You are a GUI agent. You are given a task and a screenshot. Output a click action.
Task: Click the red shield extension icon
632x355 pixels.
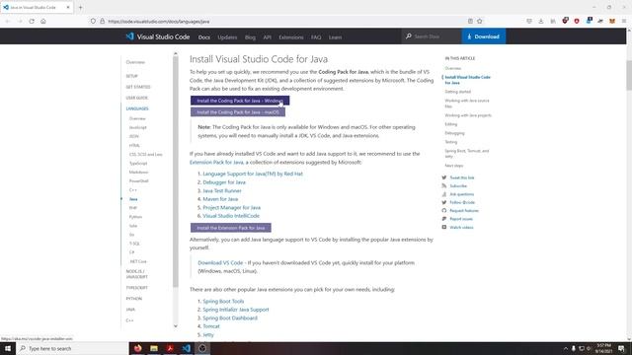[577, 21]
